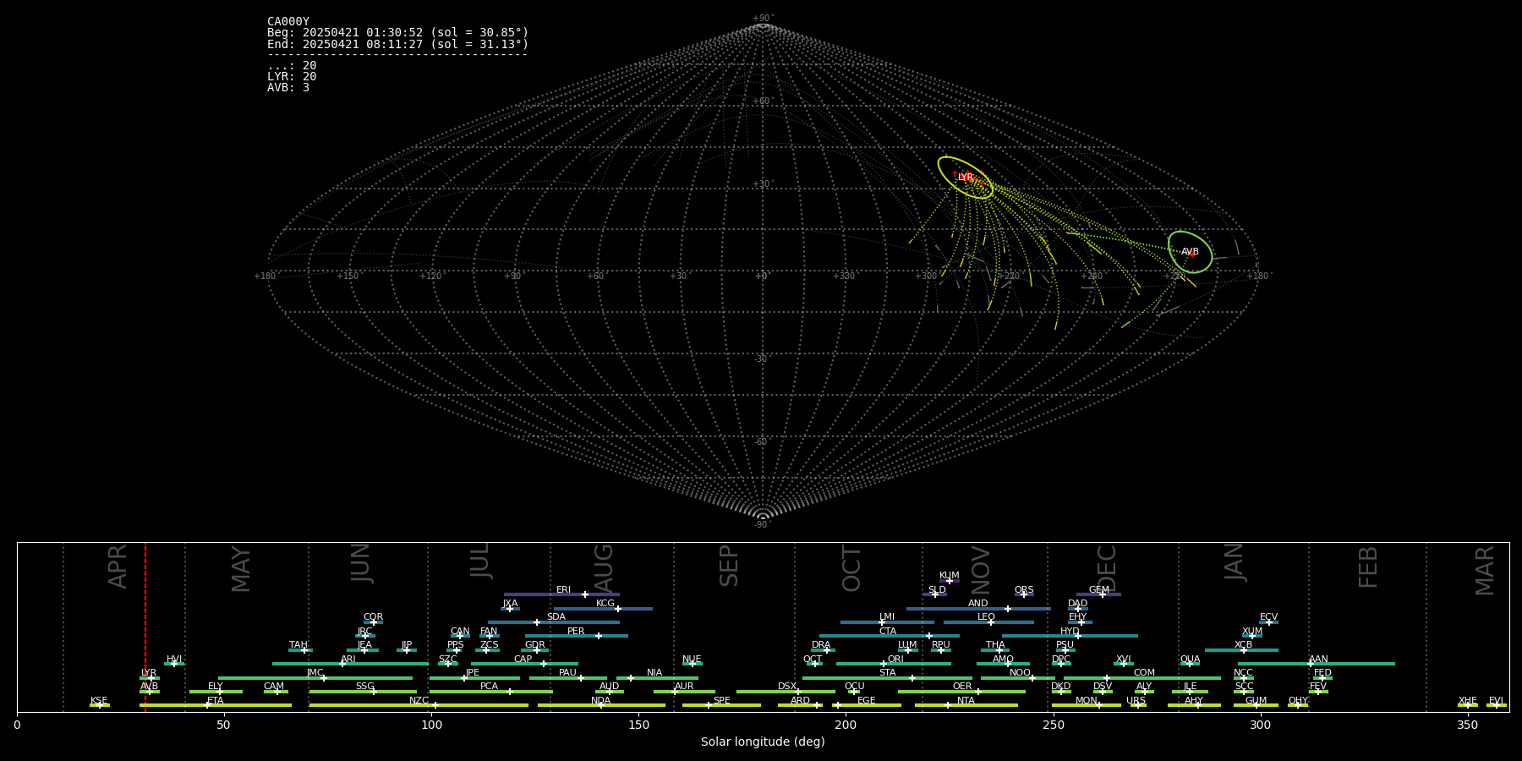Click the '...: 20' sporadic count line
1522x761 pixels.
[x=292, y=66]
